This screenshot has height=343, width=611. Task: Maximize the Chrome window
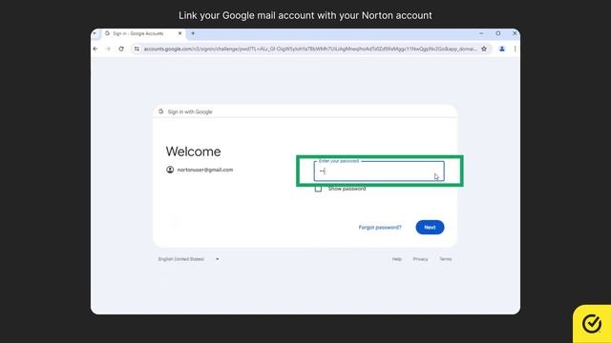click(498, 33)
